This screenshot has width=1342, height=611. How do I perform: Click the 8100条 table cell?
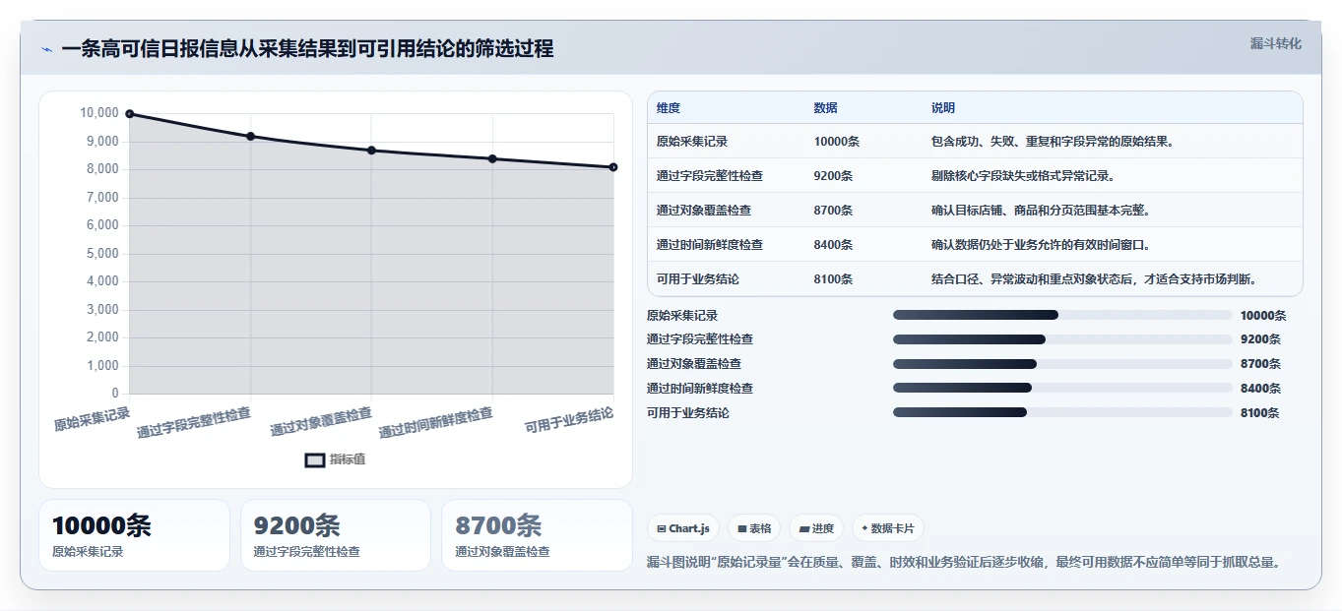coord(834,279)
